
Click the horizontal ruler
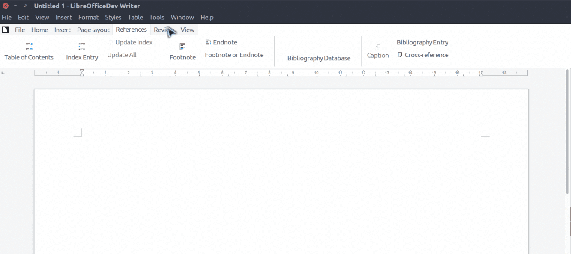tap(281, 73)
